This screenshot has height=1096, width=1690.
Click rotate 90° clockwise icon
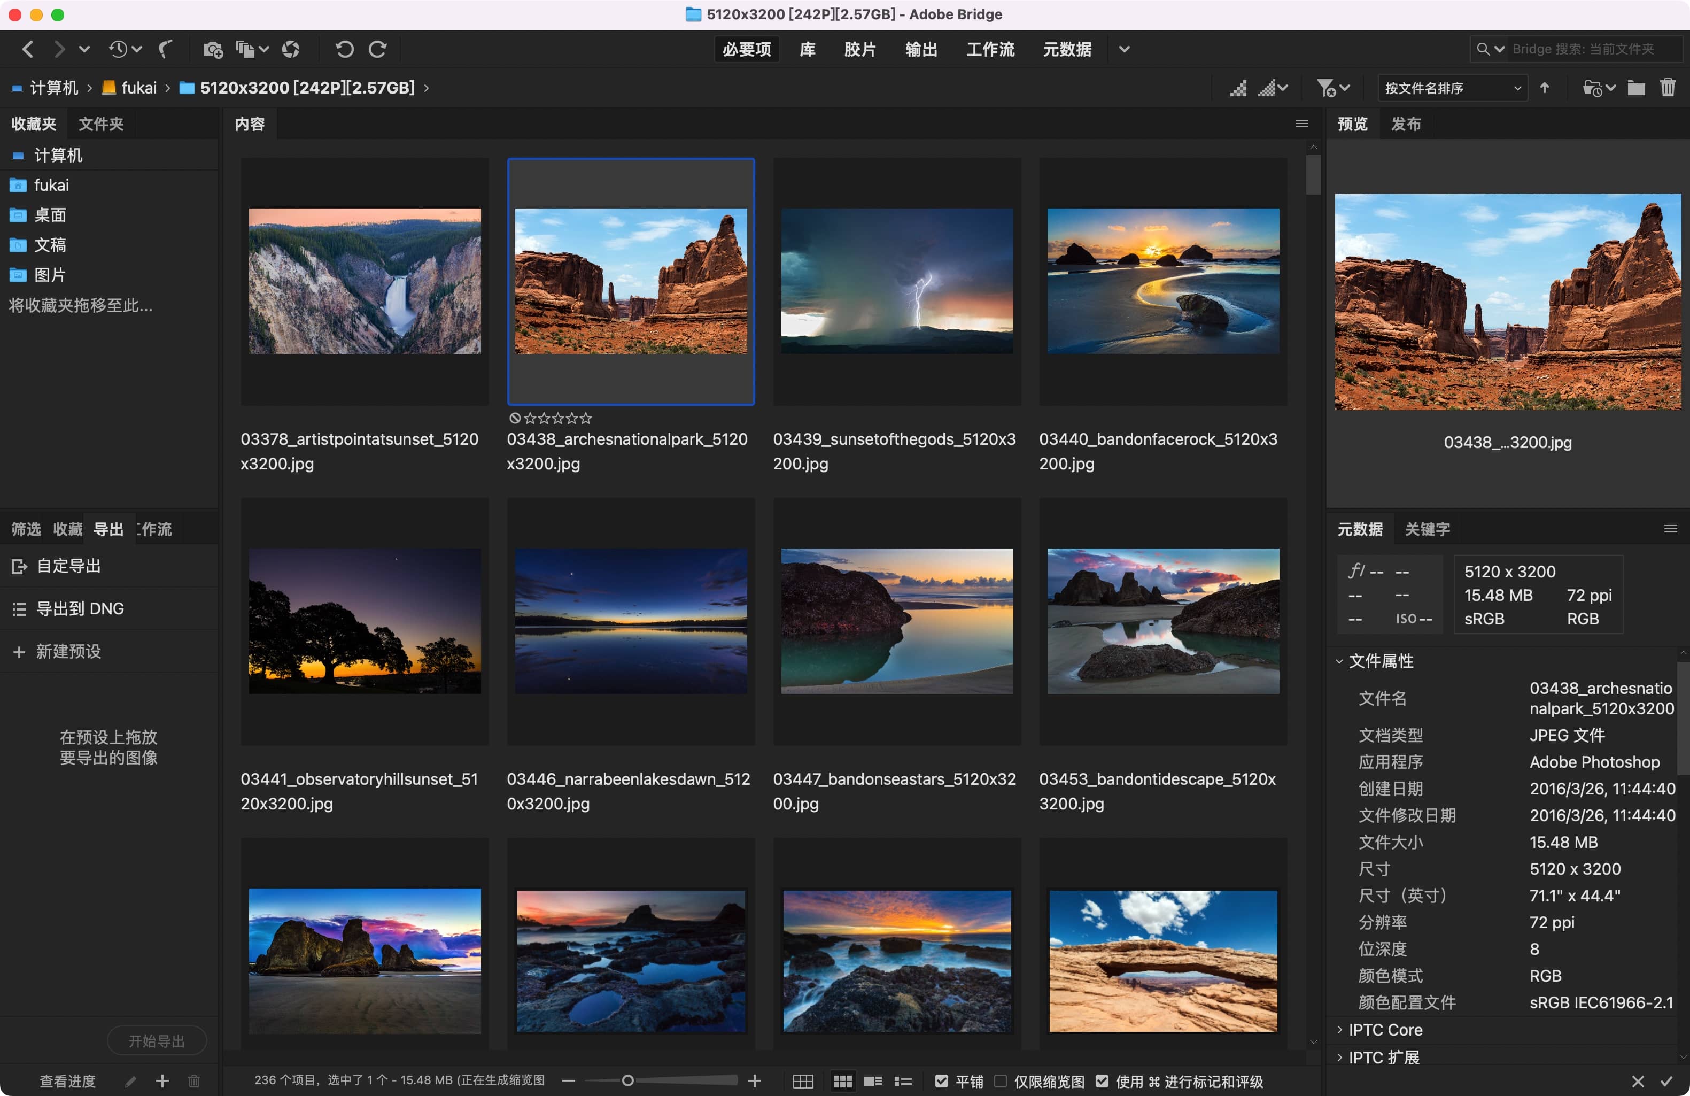pos(378,49)
